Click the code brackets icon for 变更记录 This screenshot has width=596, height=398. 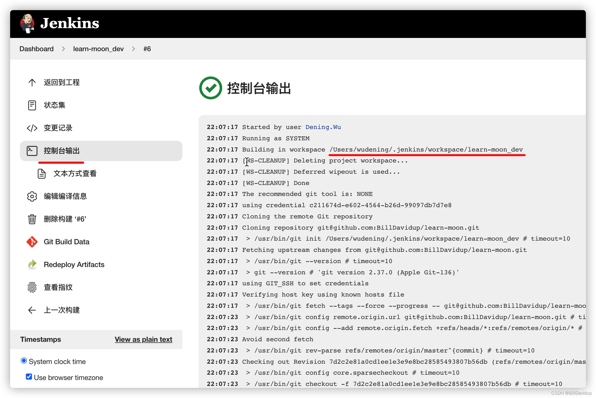coord(32,128)
